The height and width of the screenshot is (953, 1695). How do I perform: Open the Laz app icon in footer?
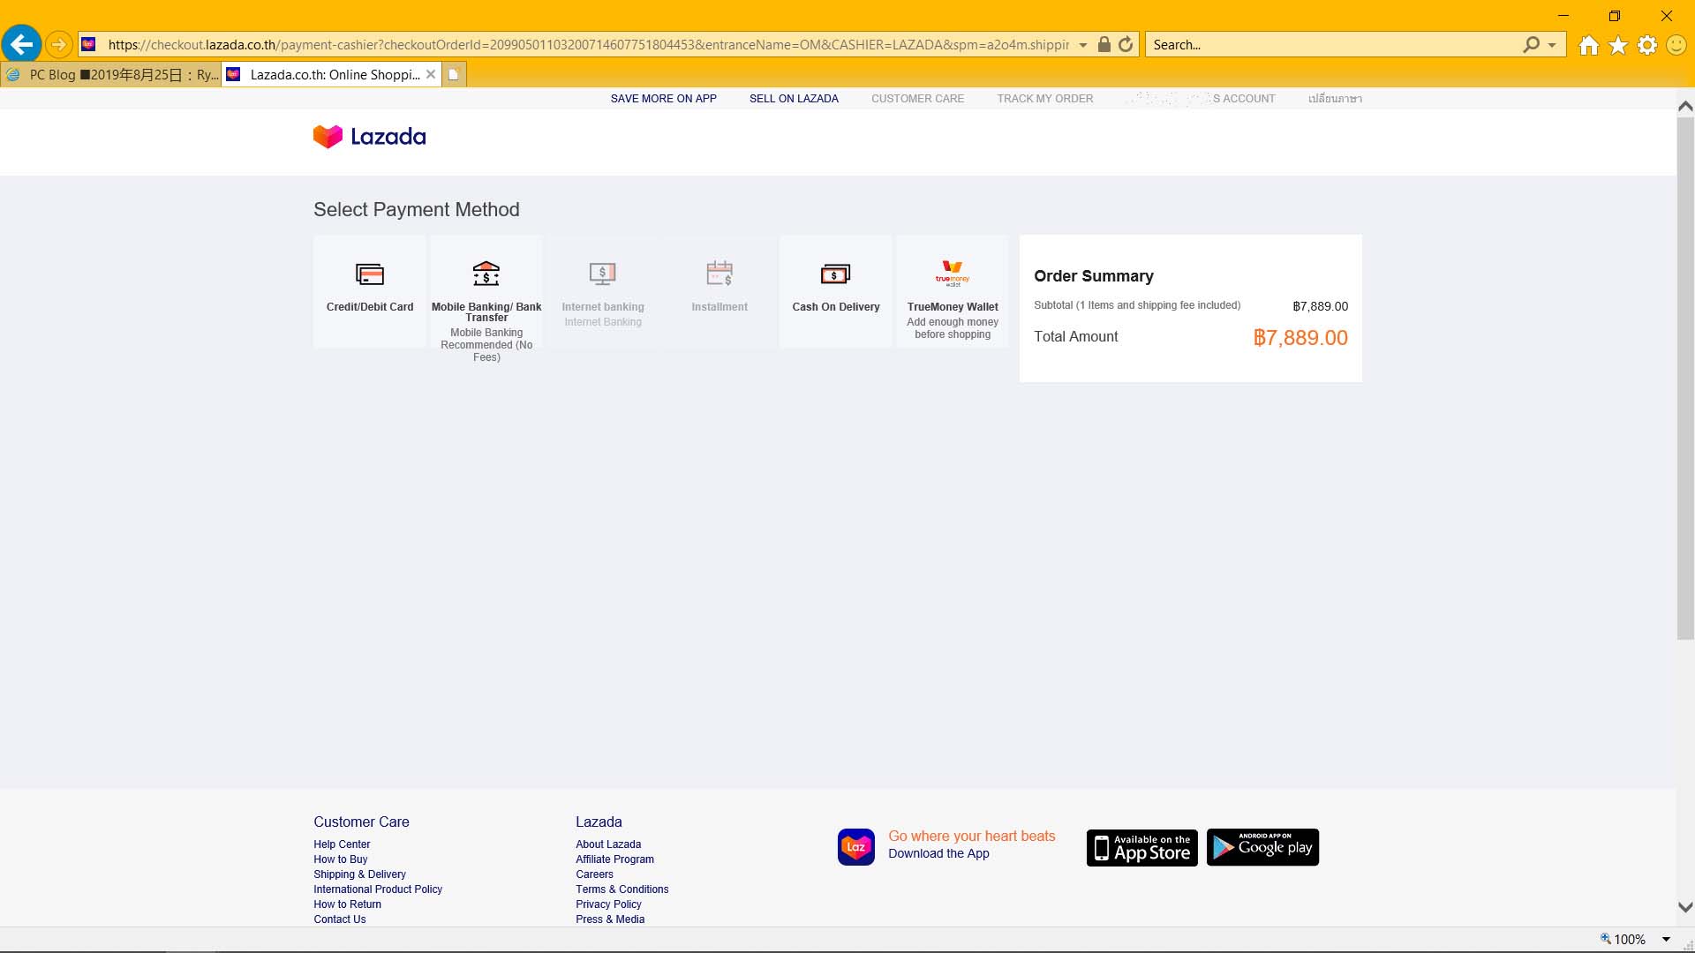pos(855,847)
